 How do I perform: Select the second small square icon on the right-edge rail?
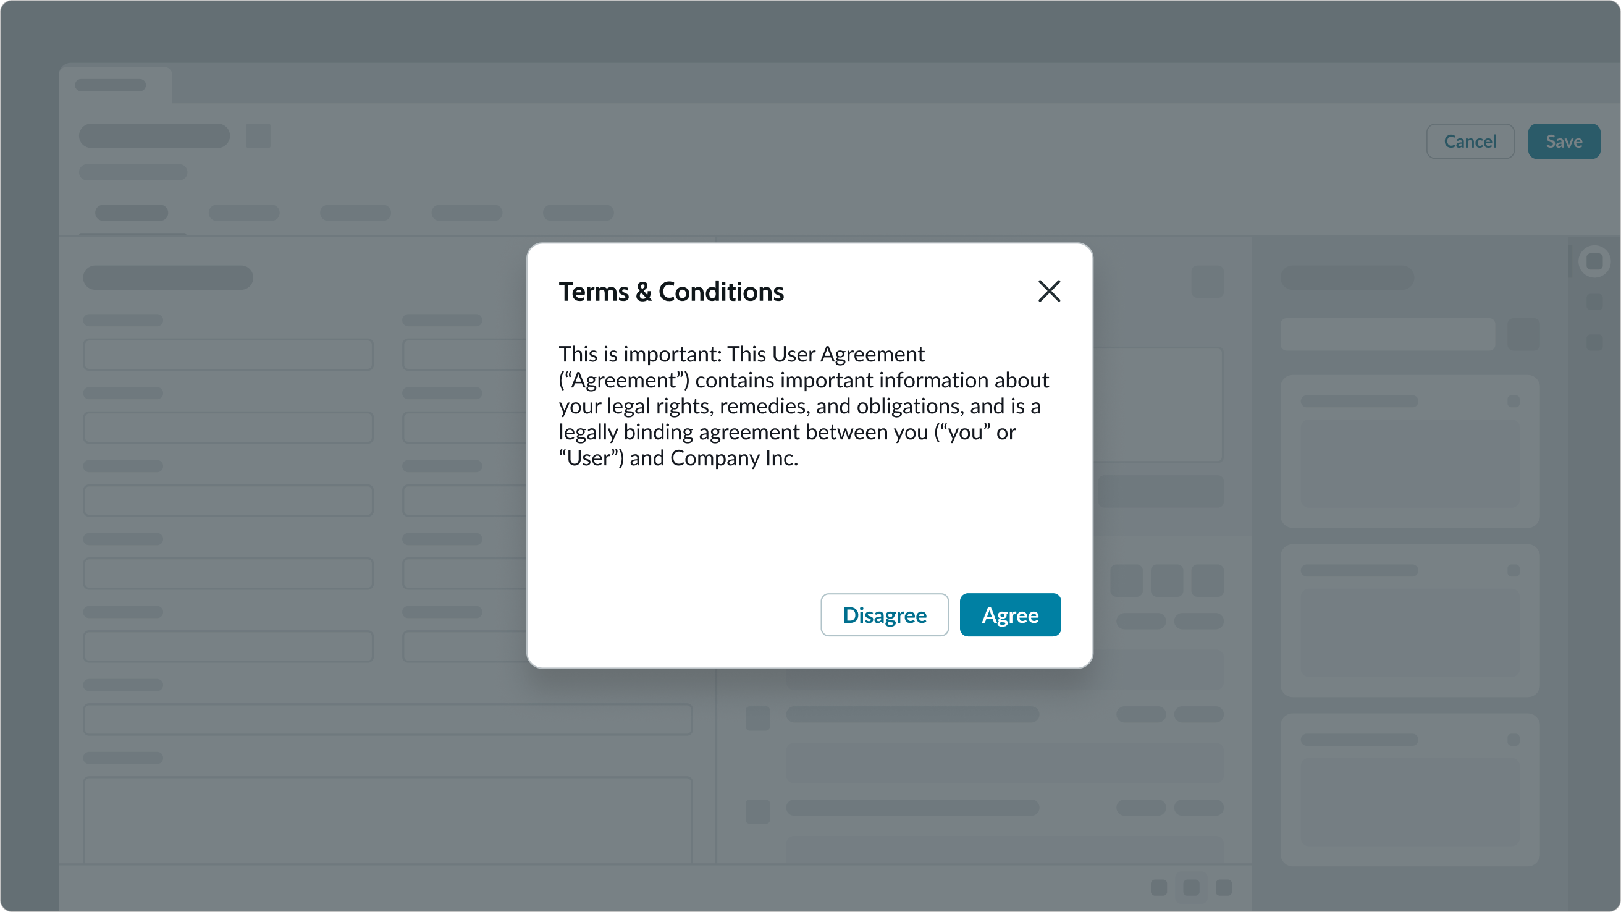pyautogui.click(x=1594, y=342)
